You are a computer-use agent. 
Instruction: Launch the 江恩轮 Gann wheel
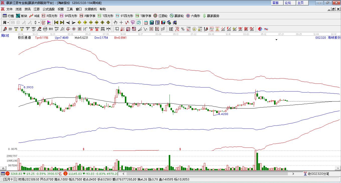pyautogui.click(x=160, y=16)
